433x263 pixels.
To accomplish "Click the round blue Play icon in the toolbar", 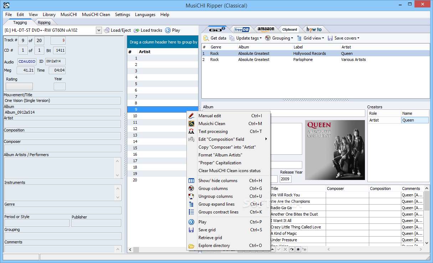I will click(168, 30).
